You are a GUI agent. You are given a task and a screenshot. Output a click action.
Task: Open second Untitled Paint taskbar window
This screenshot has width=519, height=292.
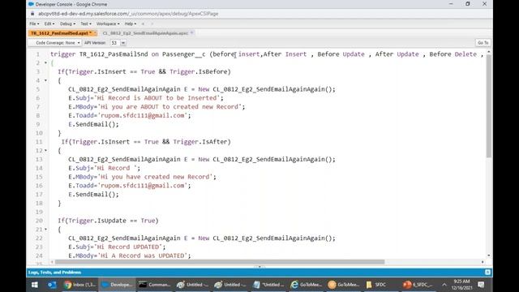pyautogui.click(x=230, y=285)
